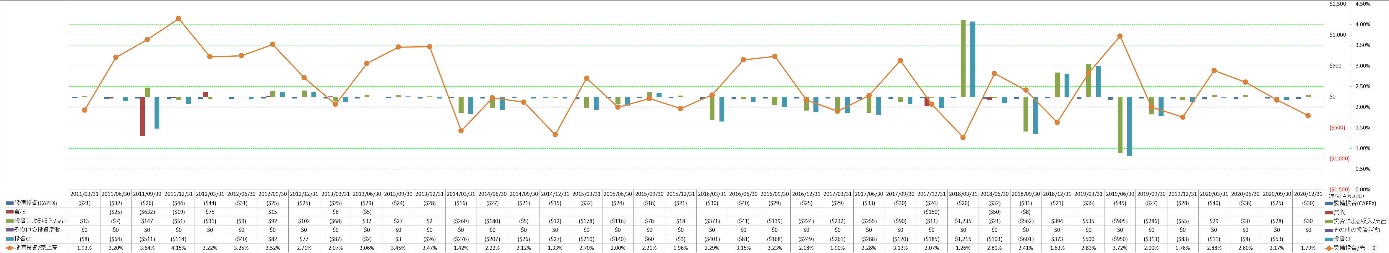The height and width of the screenshot is (253, 1389).
Task: Click the 1.33% ratio cell
Action: (555, 248)
